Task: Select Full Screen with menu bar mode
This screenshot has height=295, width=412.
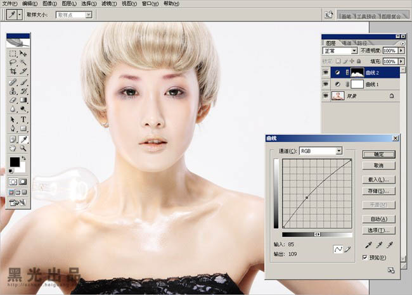Action: coord(18,192)
